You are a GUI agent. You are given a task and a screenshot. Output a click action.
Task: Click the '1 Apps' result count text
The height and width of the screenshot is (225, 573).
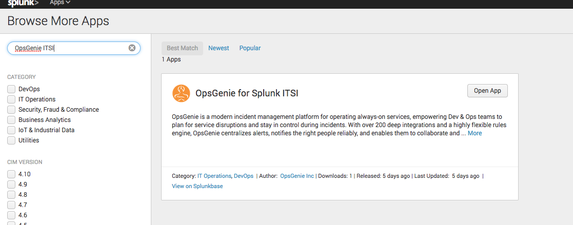pos(171,59)
